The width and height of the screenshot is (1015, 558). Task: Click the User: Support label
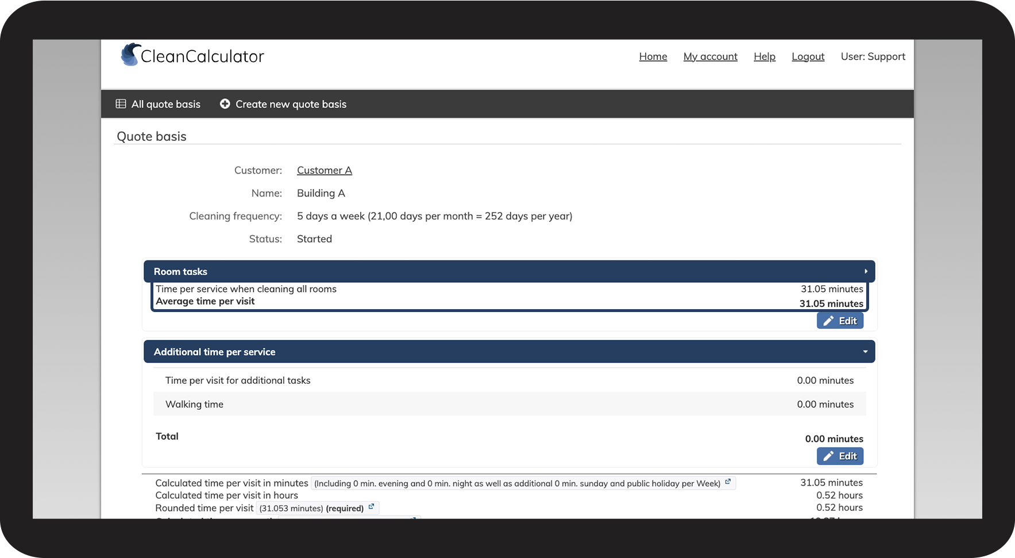[873, 56]
